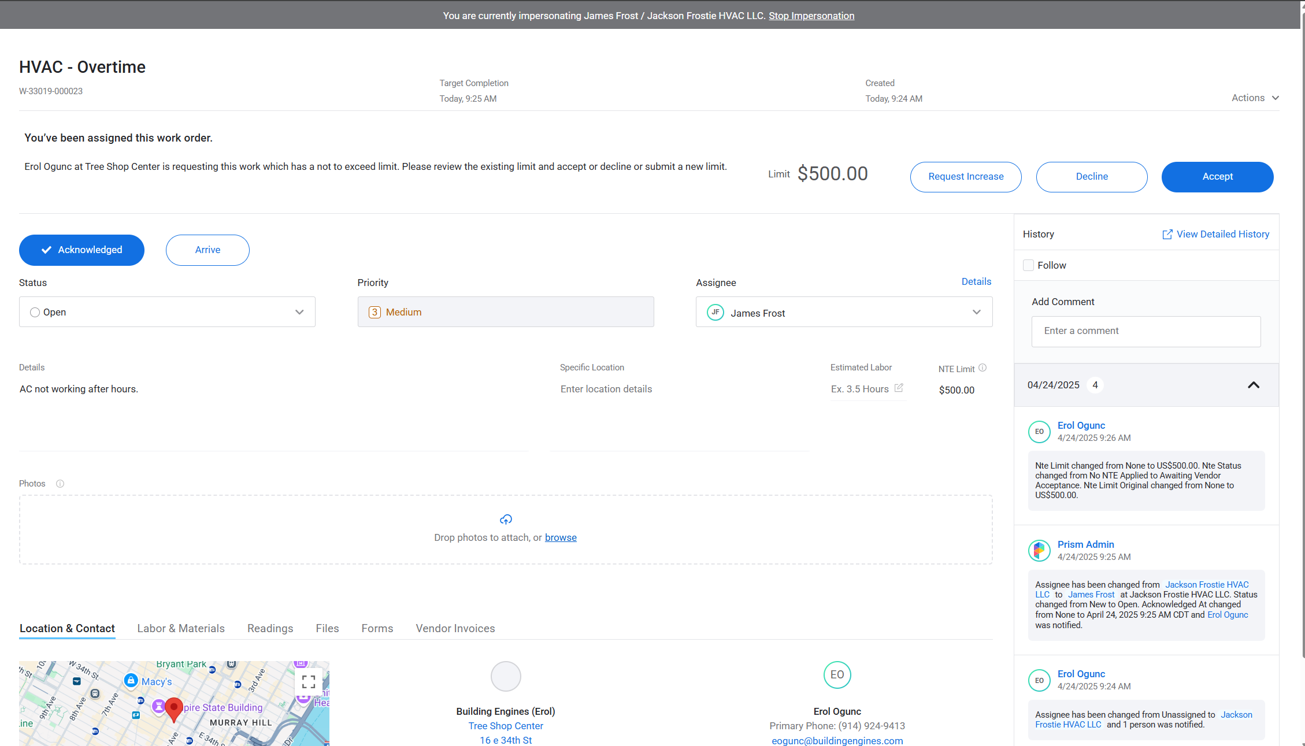
Task: Click the Photos info icon
Action: pos(60,484)
